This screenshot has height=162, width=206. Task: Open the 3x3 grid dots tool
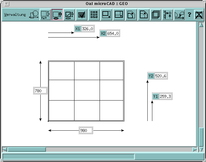(x=94, y=15)
